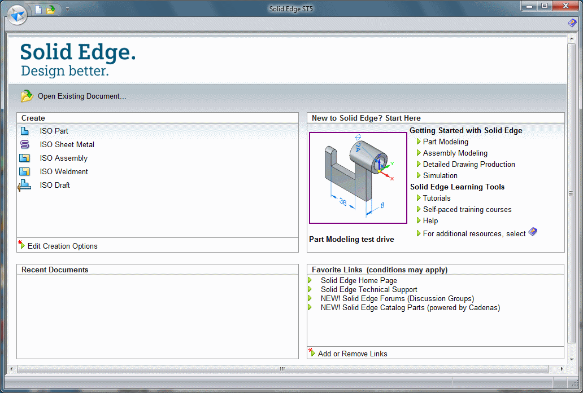
Task: Click the vertical scrollbar up arrow
Action: (572, 38)
